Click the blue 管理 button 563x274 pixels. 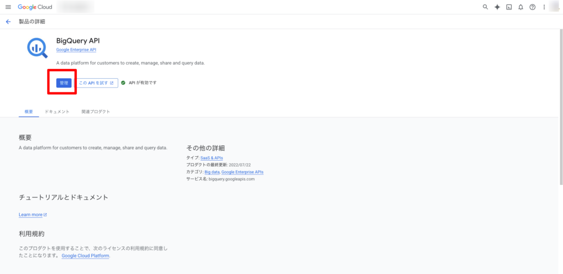coord(64,83)
